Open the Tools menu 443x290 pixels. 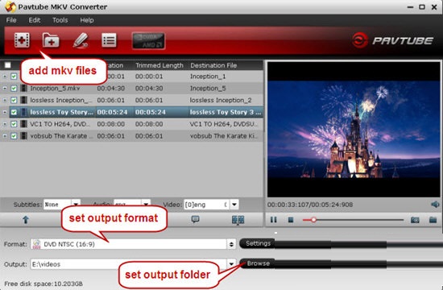point(60,20)
